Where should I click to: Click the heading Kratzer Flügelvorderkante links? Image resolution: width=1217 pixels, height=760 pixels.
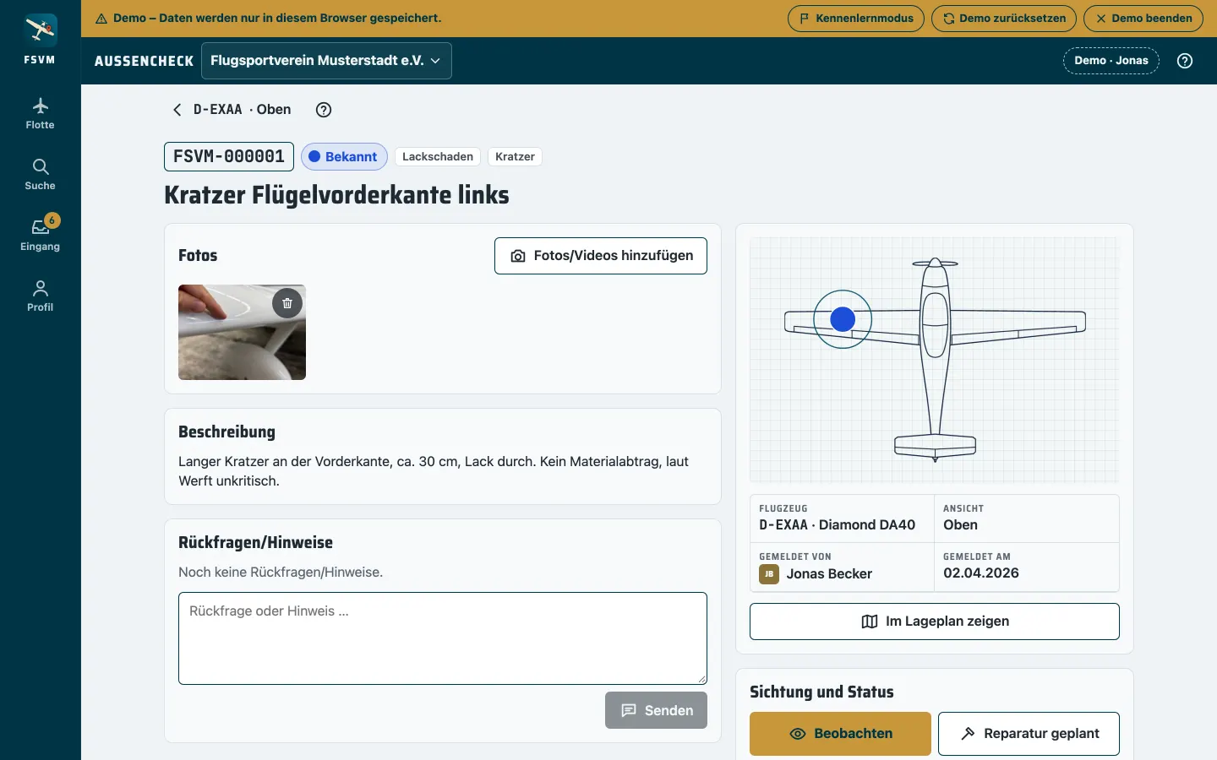[x=336, y=195]
